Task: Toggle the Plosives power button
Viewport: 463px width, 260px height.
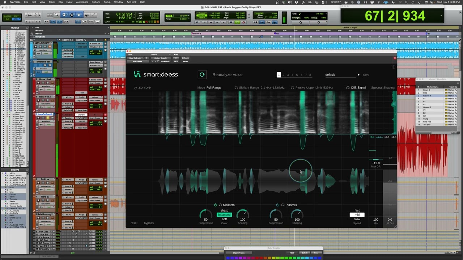Action: tap(278, 205)
